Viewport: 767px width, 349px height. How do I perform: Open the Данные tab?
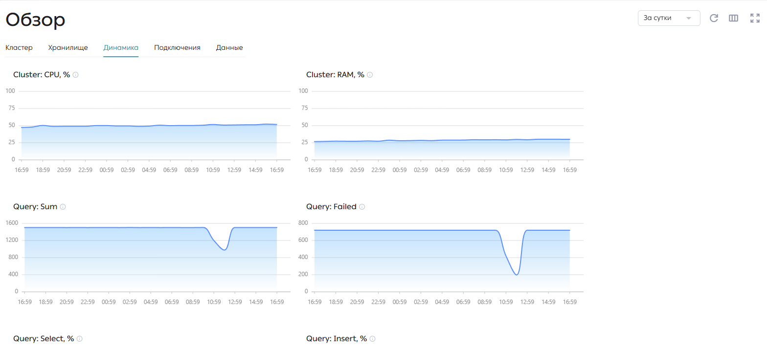point(229,47)
